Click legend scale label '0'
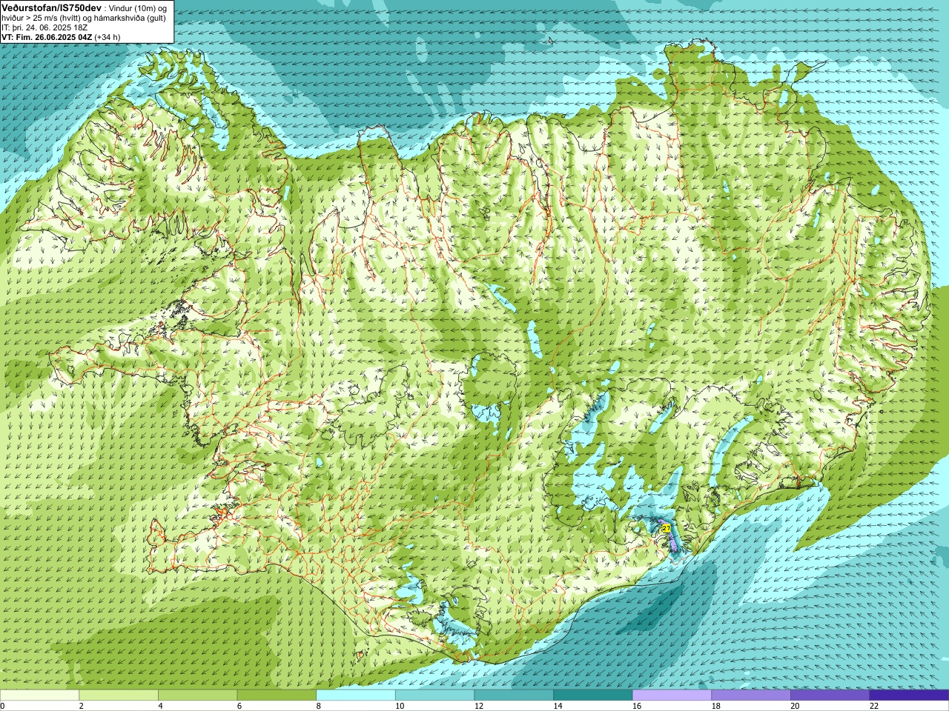This screenshot has height=711, width=949. (x=2, y=706)
